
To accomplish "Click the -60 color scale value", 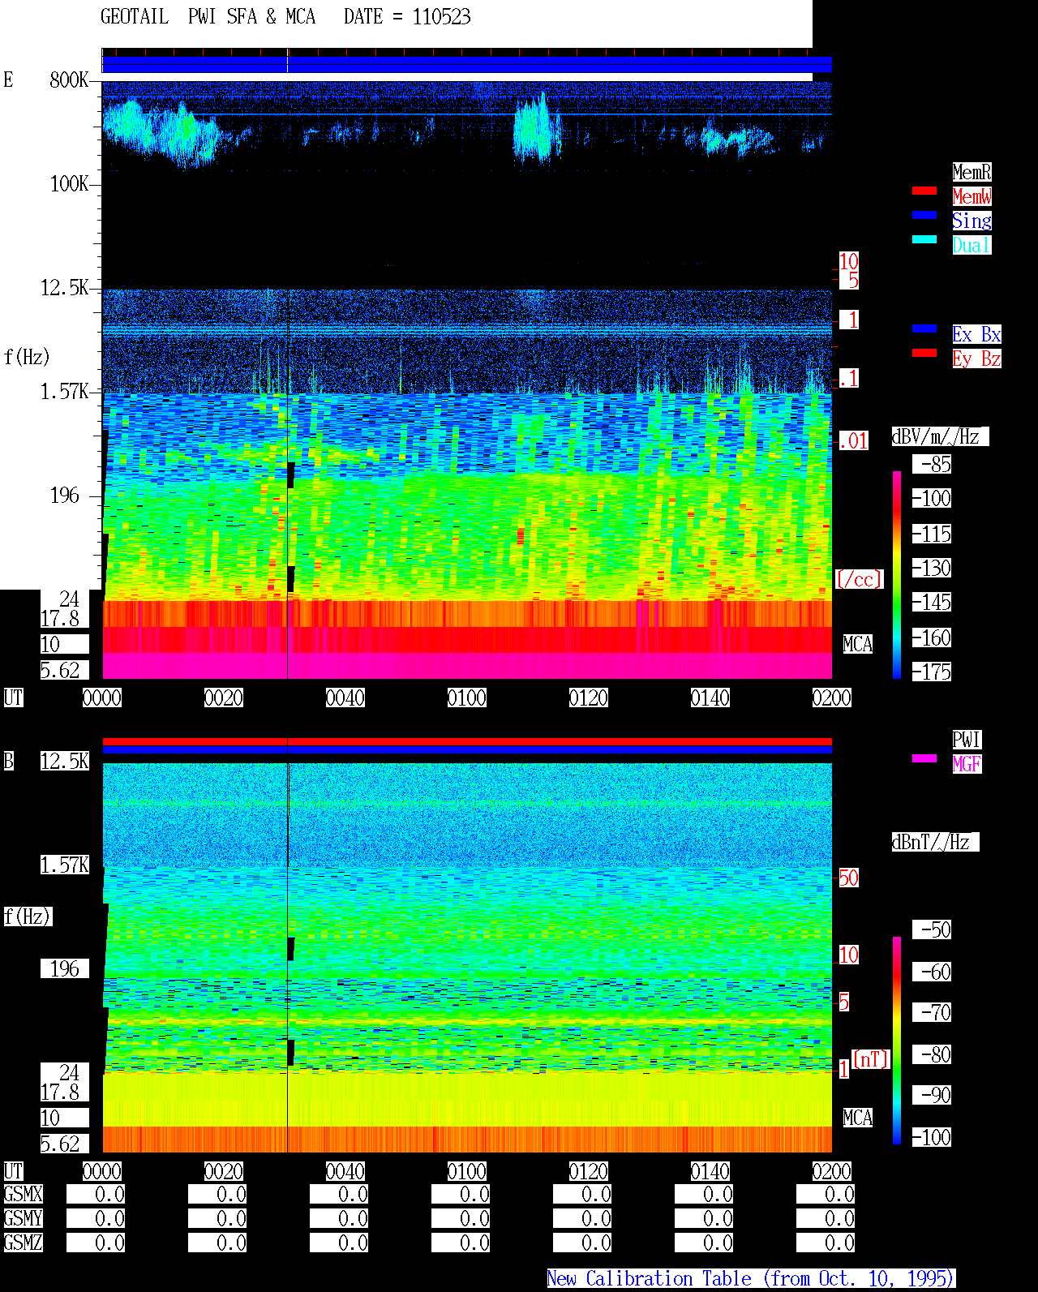I will tap(932, 972).
